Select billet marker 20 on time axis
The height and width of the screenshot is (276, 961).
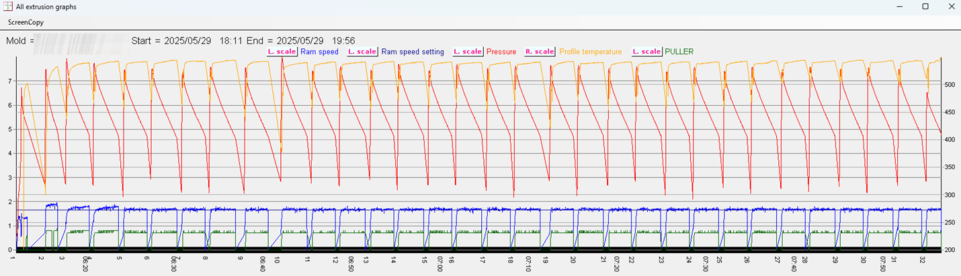pos(573,259)
